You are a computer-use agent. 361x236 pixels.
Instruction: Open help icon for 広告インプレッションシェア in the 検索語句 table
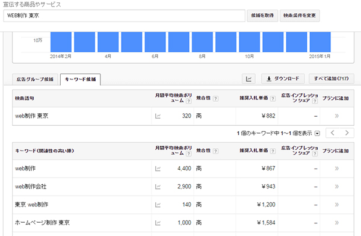[x=315, y=101]
